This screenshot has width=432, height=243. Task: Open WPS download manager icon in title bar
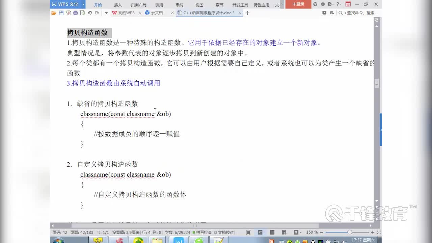(x=348, y=4)
